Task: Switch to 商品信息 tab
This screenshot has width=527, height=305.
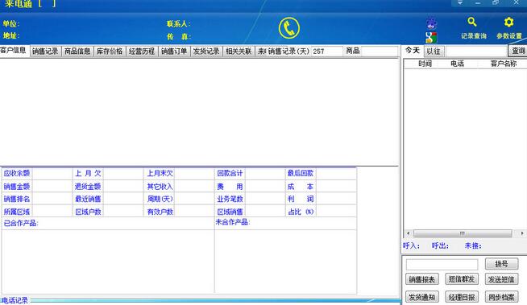Action: [x=77, y=52]
